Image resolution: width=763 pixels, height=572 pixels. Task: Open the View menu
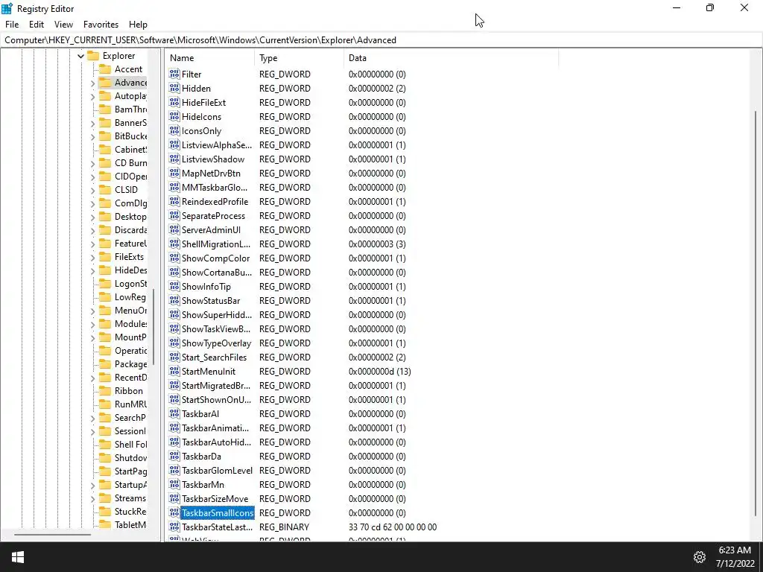point(63,25)
